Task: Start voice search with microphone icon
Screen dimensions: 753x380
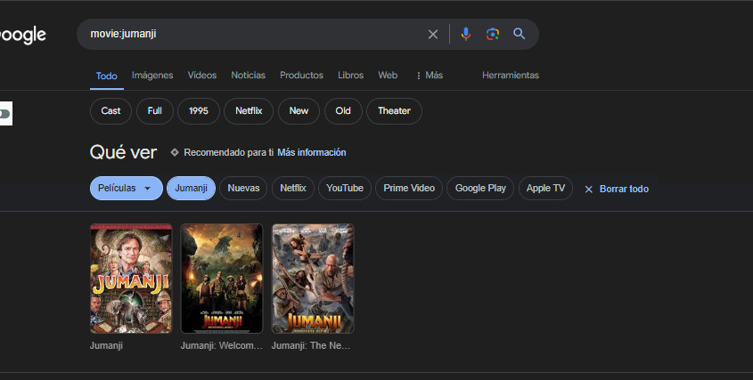Action: coord(465,35)
